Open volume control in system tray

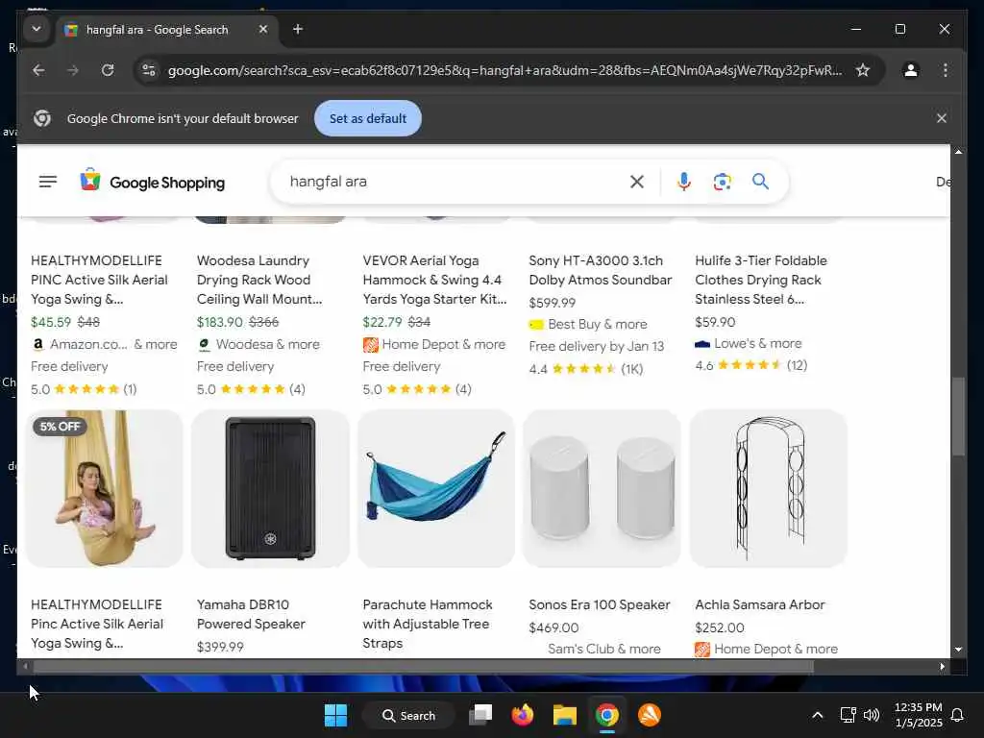pyautogui.click(x=871, y=715)
